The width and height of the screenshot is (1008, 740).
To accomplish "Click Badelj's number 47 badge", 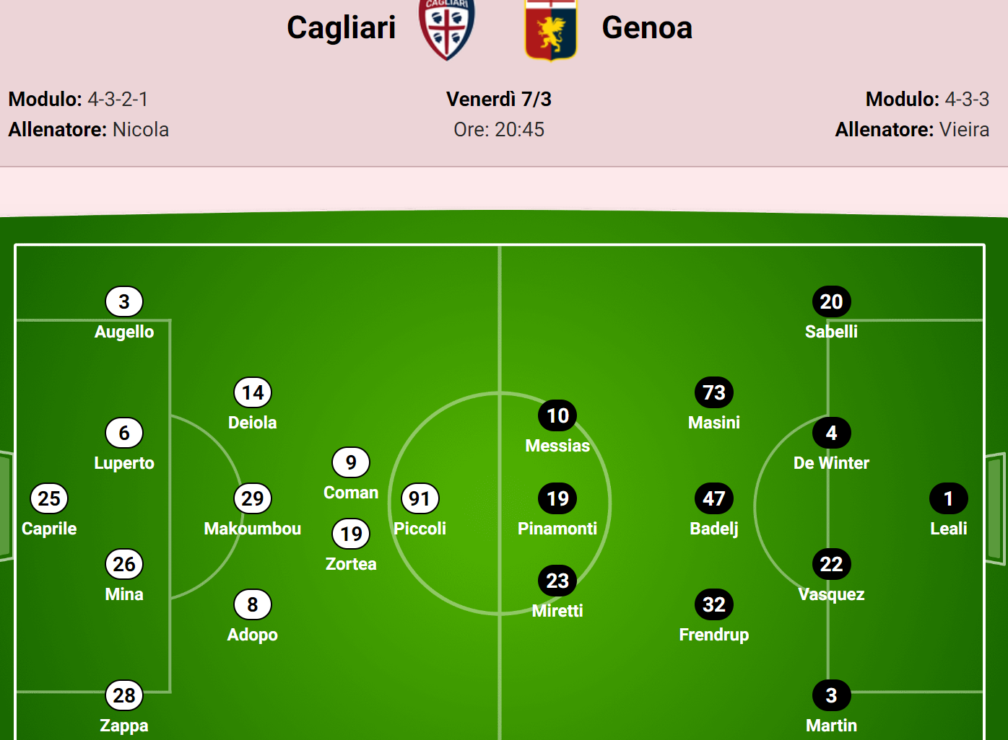I will click(714, 498).
